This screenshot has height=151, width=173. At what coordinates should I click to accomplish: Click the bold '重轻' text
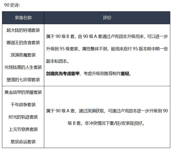tap(125, 73)
